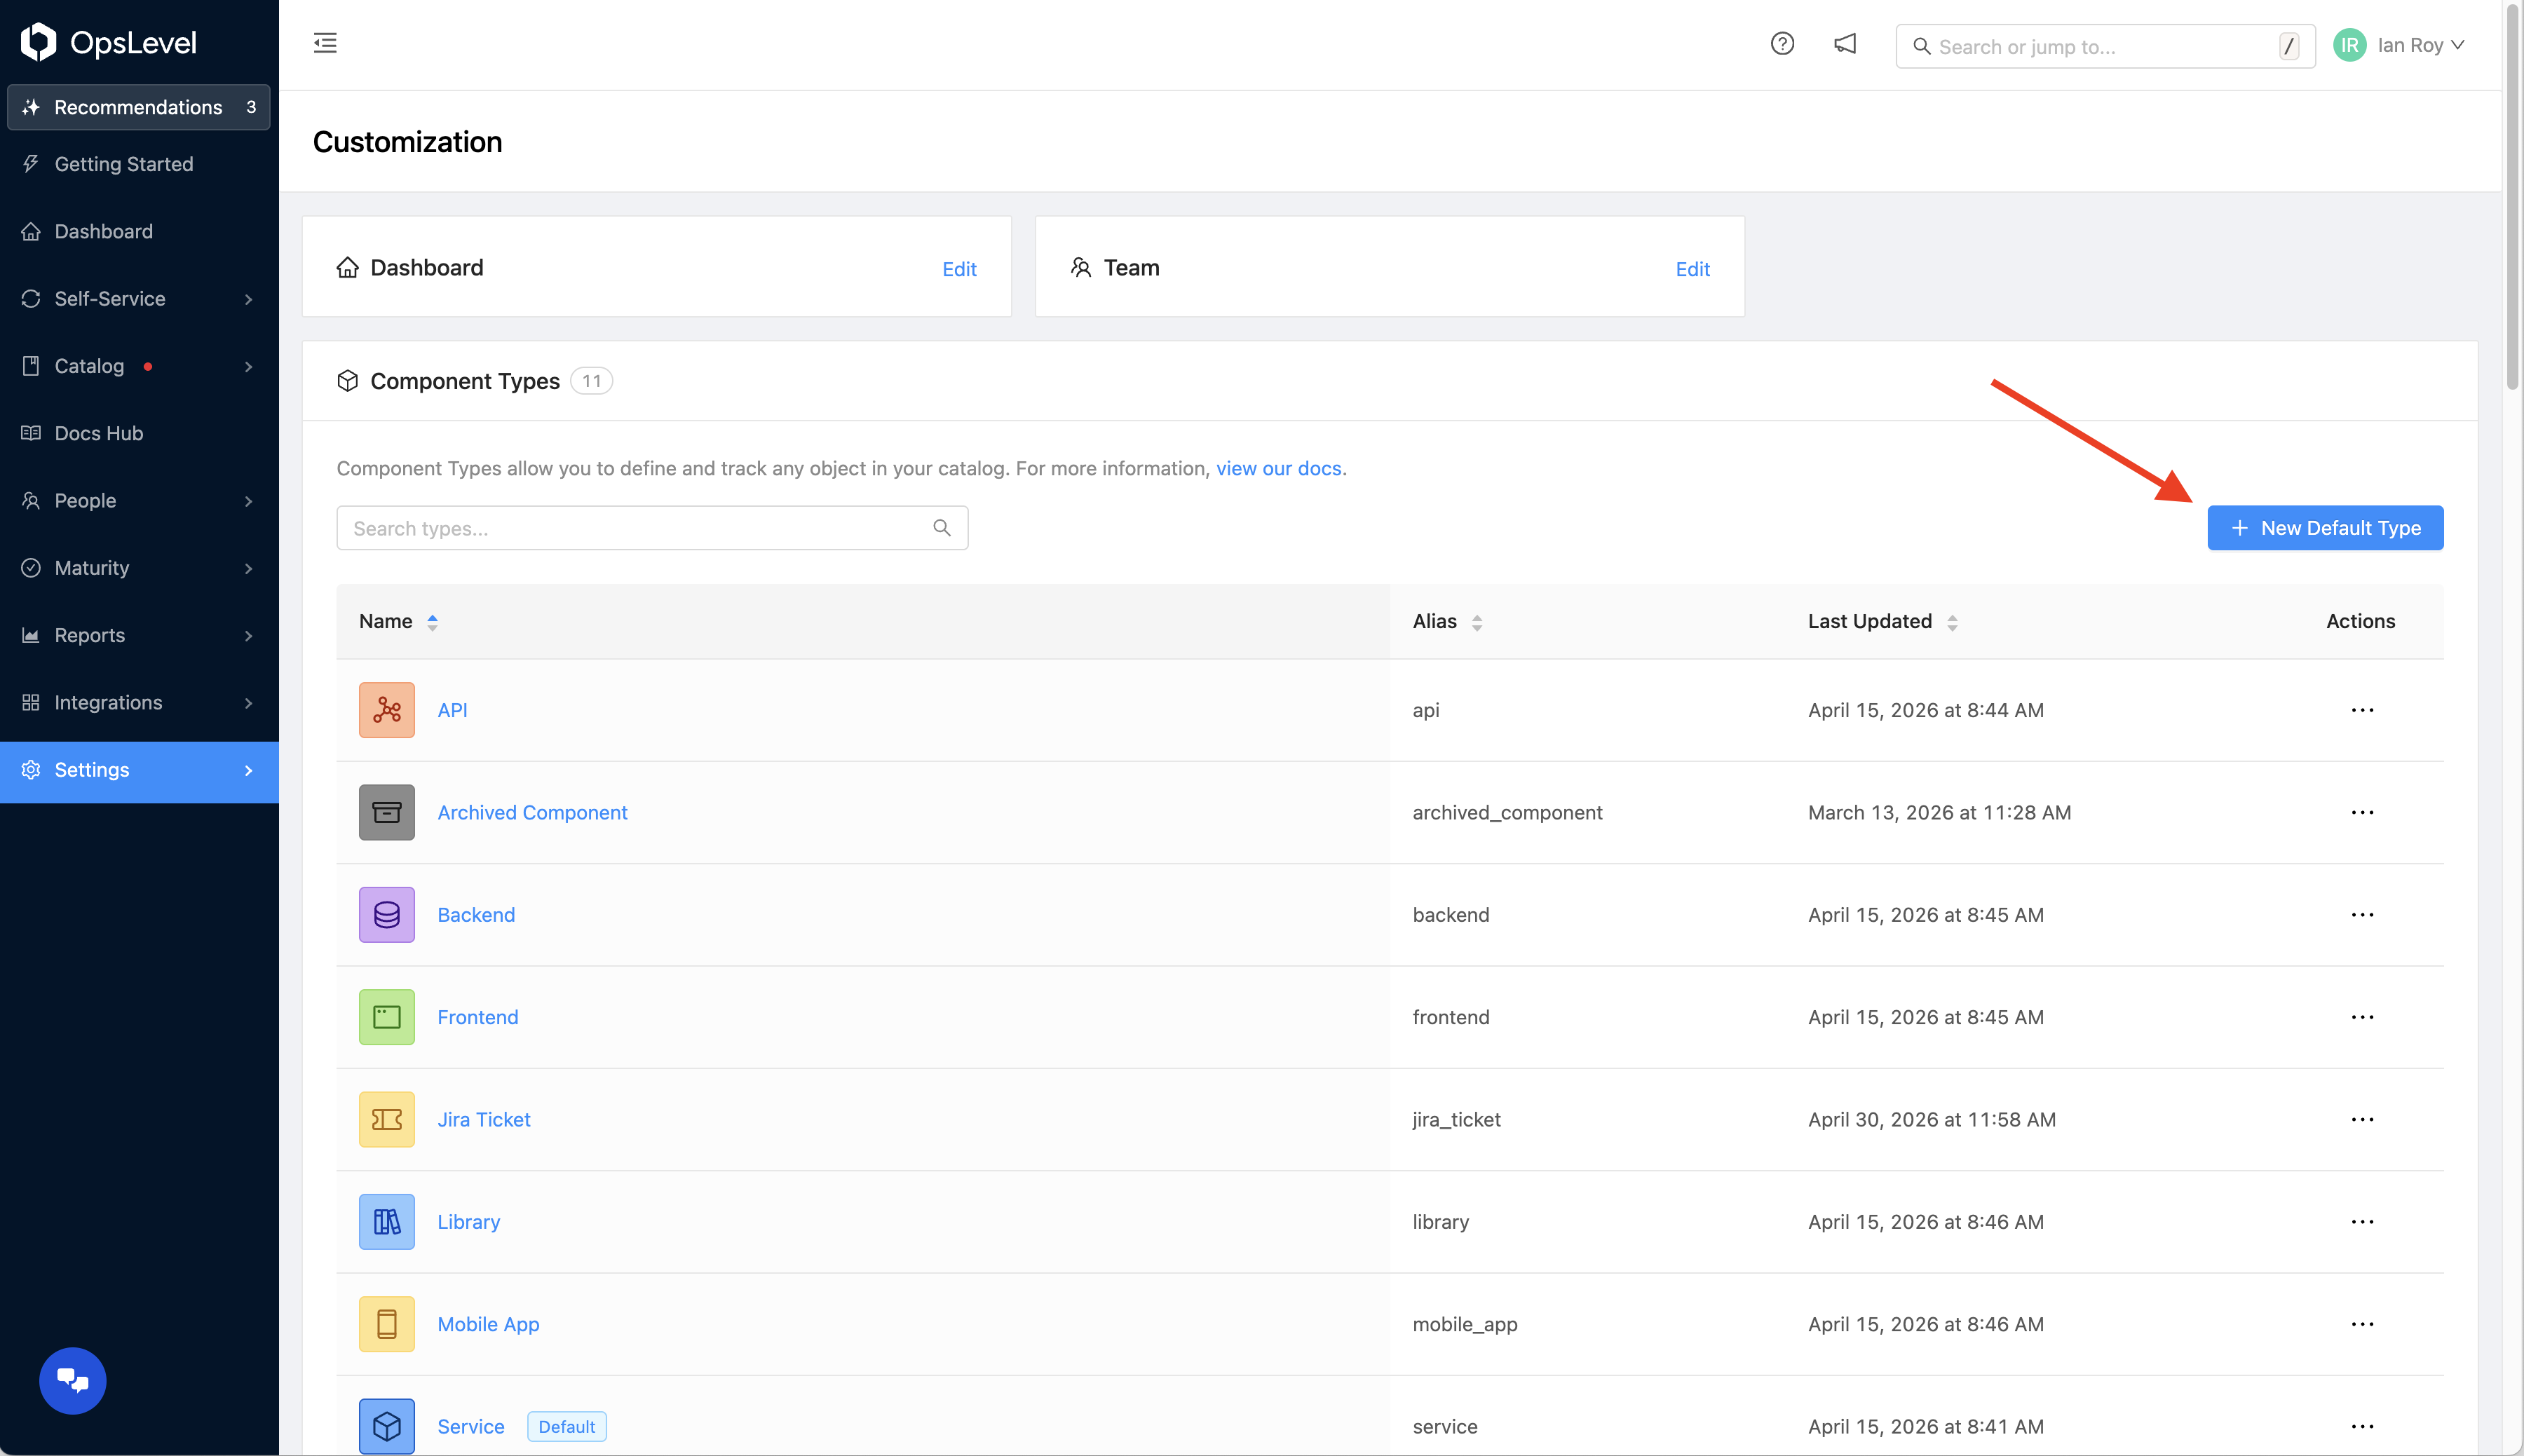This screenshot has width=2524, height=1456.
Task: Open Recommendations in the sidebar
Action: click(x=139, y=107)
